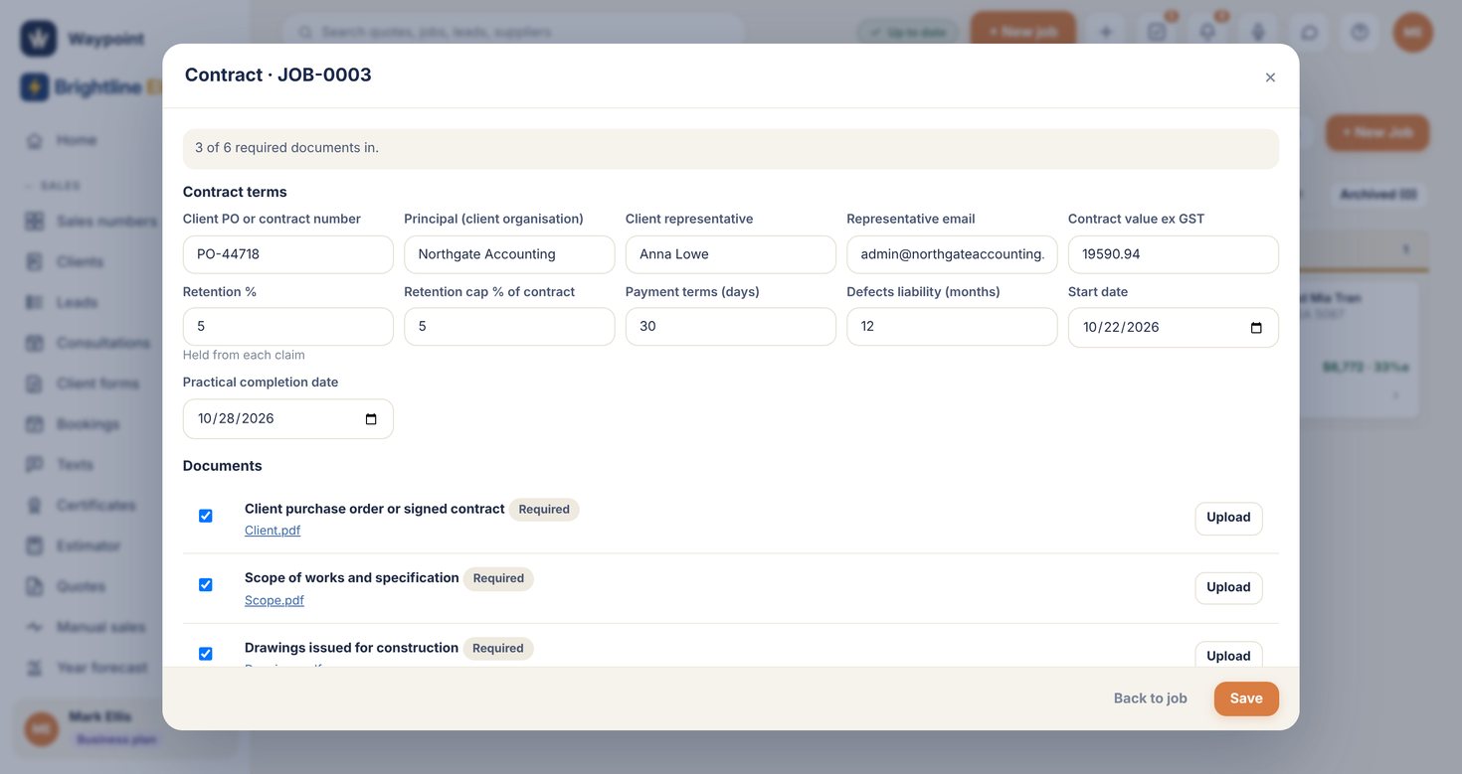The image size is (1462, 774).
Task: Click the Defects liability months field
Action: [x=952, y=326]
